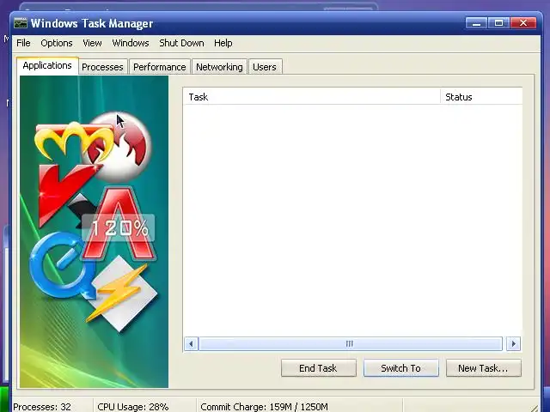This screenshot has width=550, height=412.
Task: Open the Windows menu
Action: click(131, 43)
